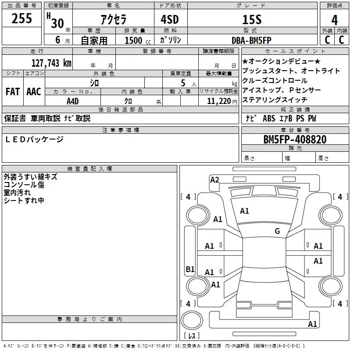Click ナビ取説 navigation manual entry
The width and height of the screenshot is (351, 351).
(x=77, y=118)
